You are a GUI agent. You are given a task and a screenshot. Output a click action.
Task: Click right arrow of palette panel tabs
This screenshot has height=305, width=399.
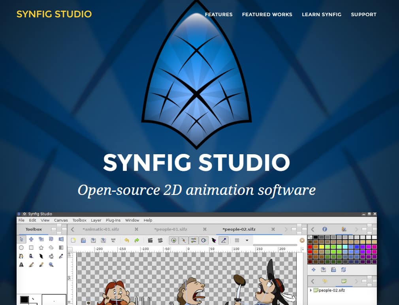356,229
